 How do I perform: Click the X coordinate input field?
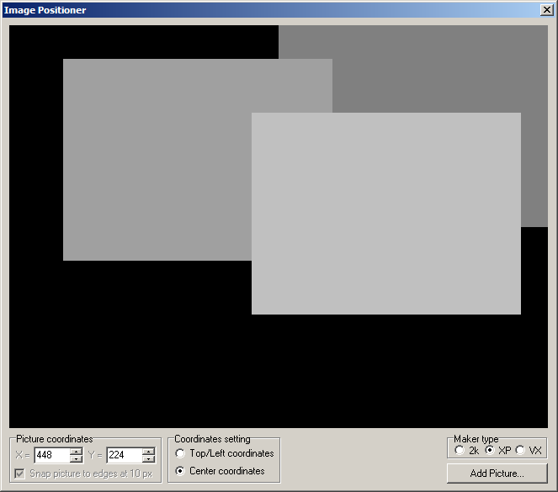pyautogui.click(x=51, y=455)
